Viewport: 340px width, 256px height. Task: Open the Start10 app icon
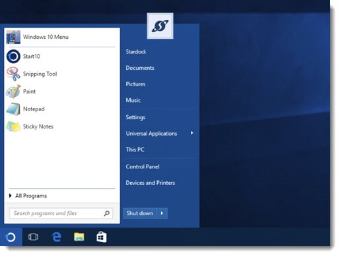13,57
